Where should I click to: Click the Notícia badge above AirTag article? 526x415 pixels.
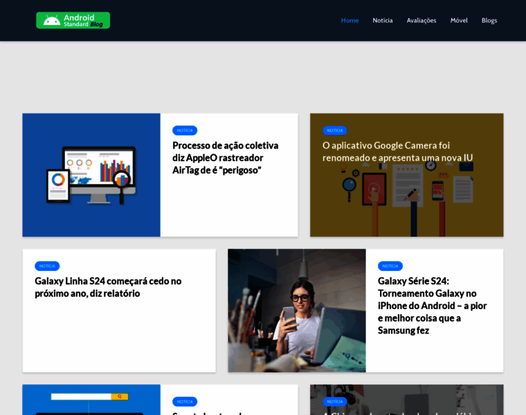[x=185, y=131]
